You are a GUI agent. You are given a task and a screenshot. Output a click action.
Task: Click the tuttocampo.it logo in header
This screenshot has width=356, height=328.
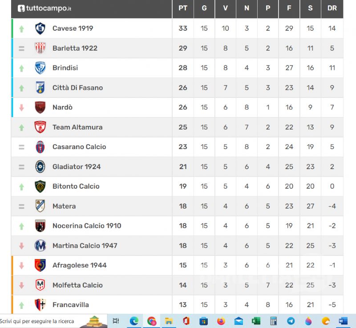pyautogui.click(x=44, y=8)
